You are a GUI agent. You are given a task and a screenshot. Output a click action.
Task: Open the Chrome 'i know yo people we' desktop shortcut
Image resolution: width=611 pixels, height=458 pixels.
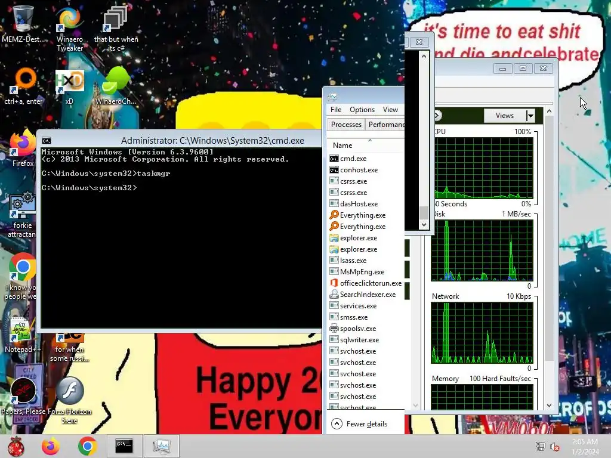pos(21,277)
